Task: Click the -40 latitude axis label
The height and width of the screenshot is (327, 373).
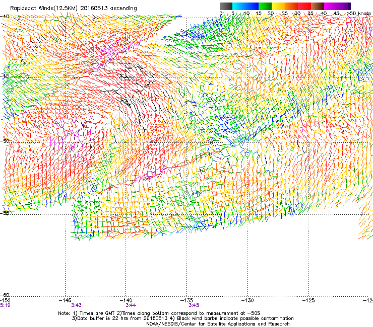Action: coord(5,17)
